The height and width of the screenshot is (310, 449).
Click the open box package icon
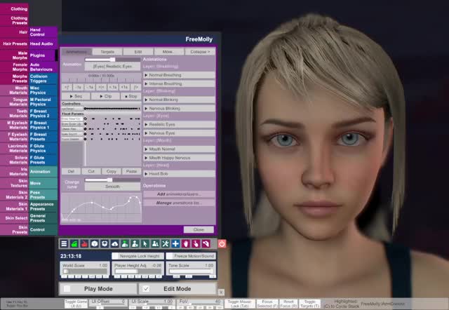[x=105, y=244]
